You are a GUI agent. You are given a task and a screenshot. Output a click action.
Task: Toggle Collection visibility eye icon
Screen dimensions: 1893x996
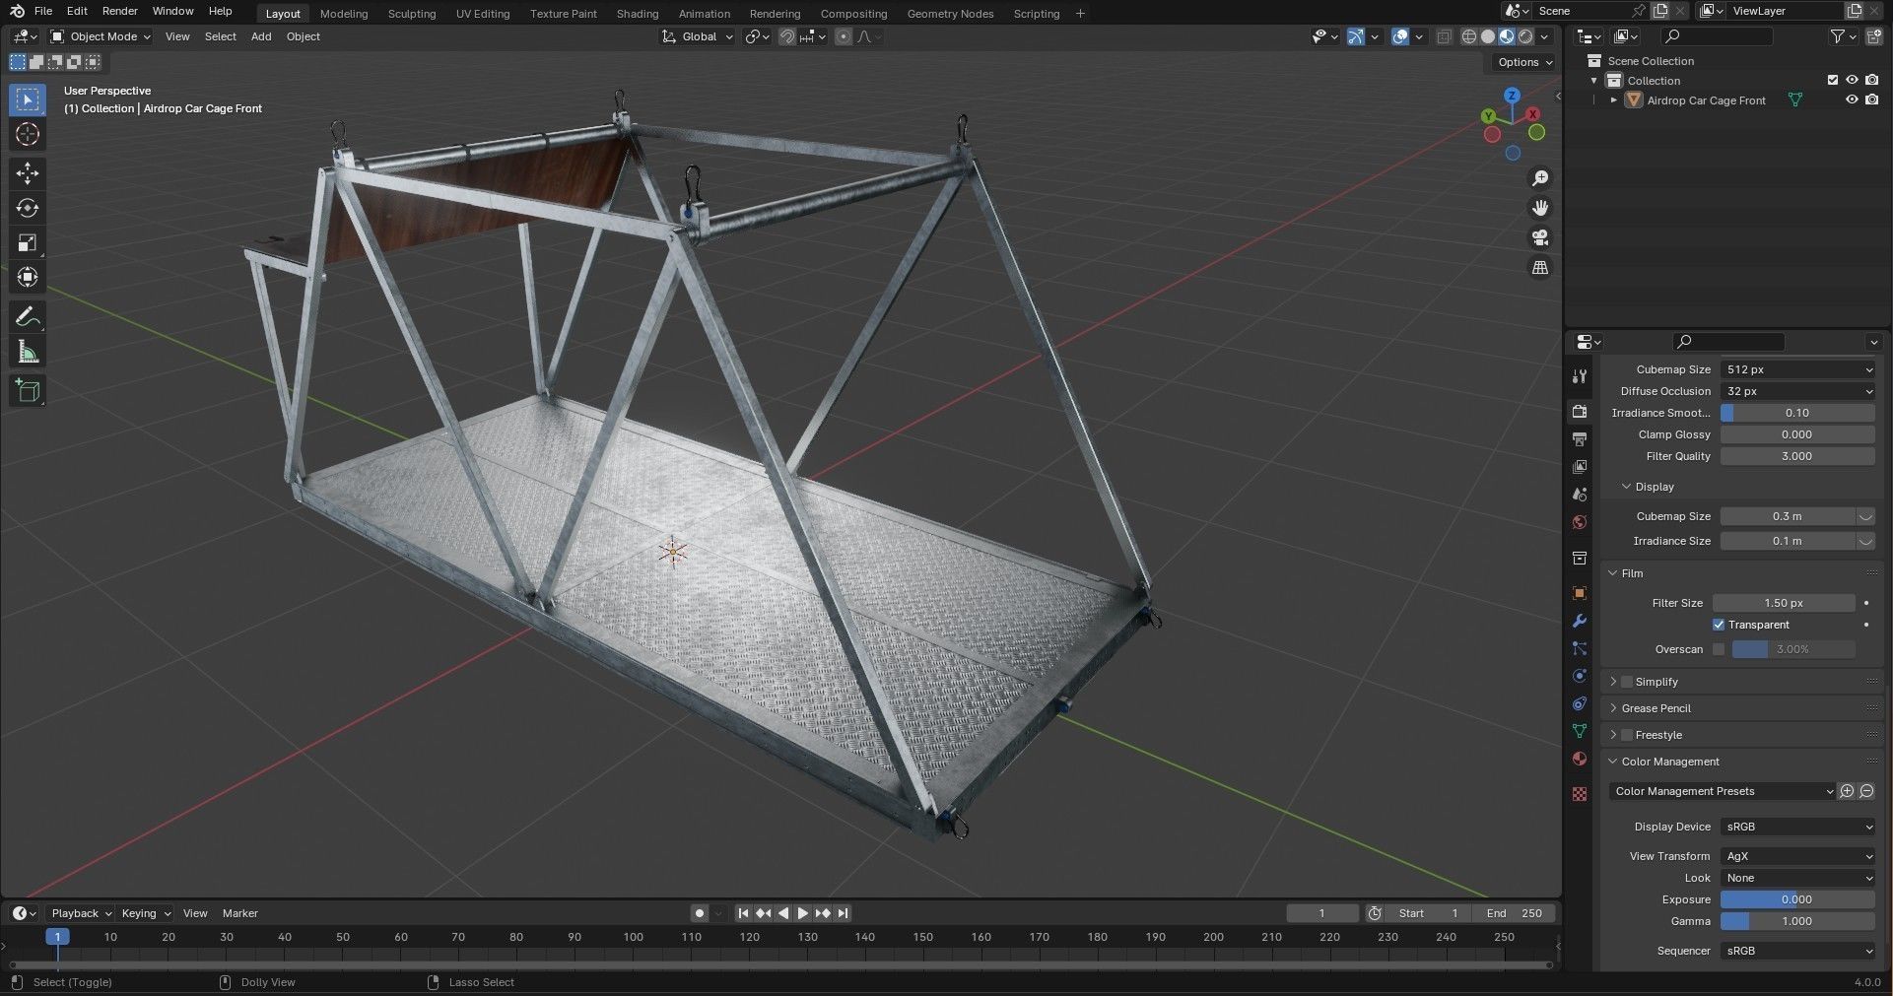(x=1852, y=80)
